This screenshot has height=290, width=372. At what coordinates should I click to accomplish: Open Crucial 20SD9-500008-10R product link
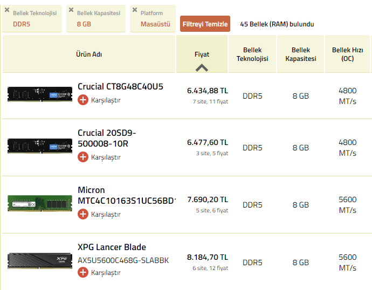click(x=107, y=138)
